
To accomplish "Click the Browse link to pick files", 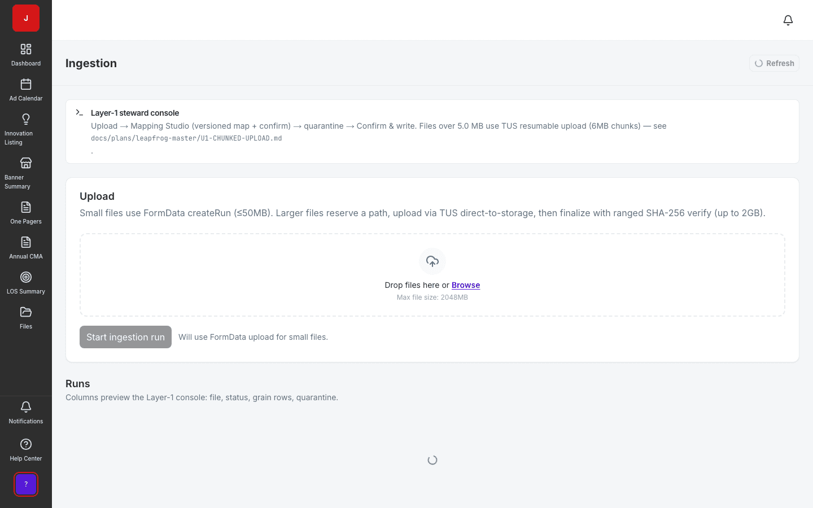I will pos(466,285).
